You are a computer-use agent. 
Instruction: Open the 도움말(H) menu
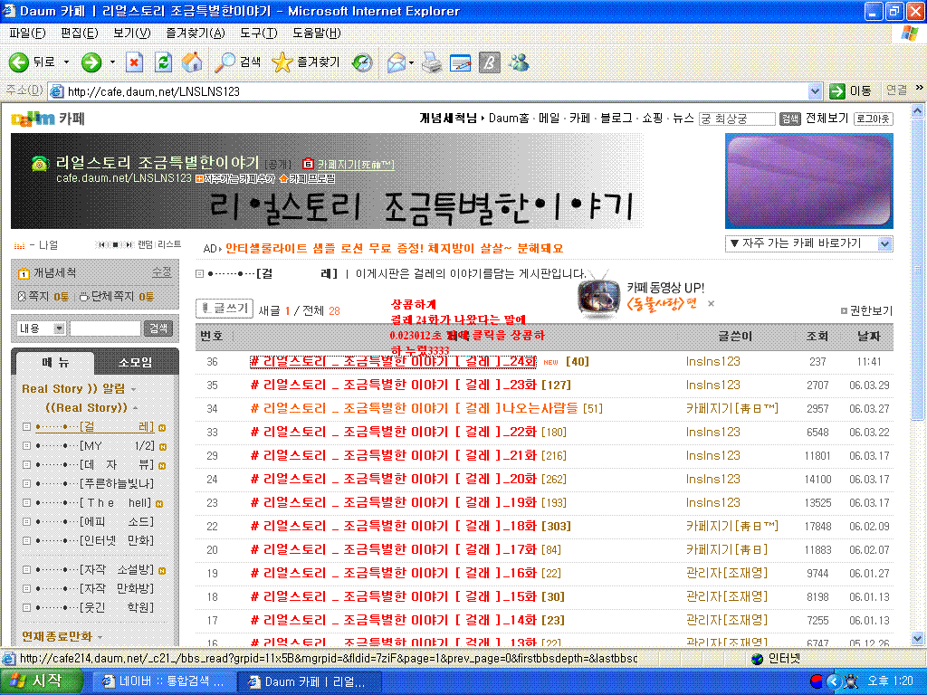(316, 33)
